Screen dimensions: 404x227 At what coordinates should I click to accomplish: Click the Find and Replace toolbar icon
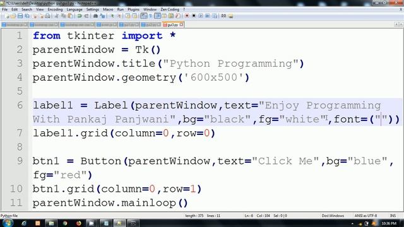pos(103,16)
